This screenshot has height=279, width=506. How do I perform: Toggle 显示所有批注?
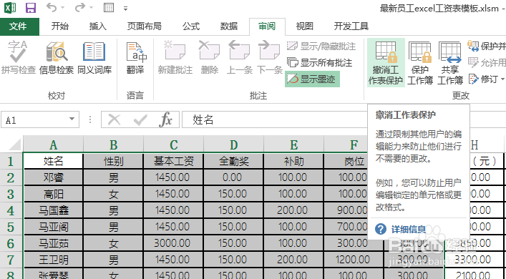[x=319, y=62]
